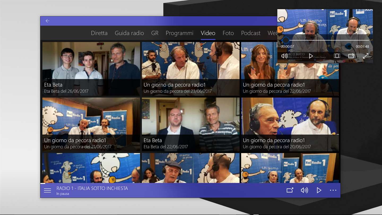Go to the Programmi tab
This screenshot has height=215, width=382.
click(180, 33)
